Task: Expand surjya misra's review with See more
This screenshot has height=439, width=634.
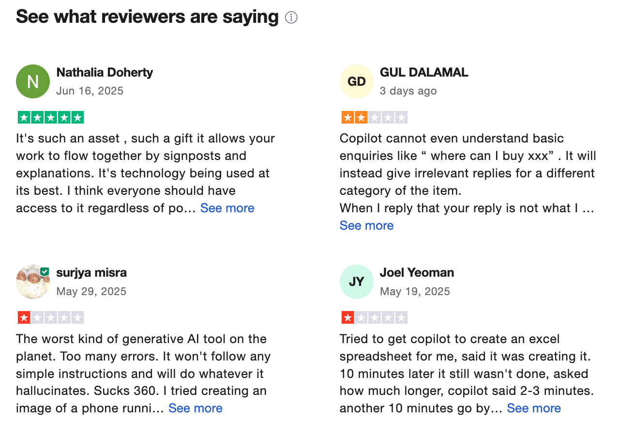Action: tap(195, 408)
